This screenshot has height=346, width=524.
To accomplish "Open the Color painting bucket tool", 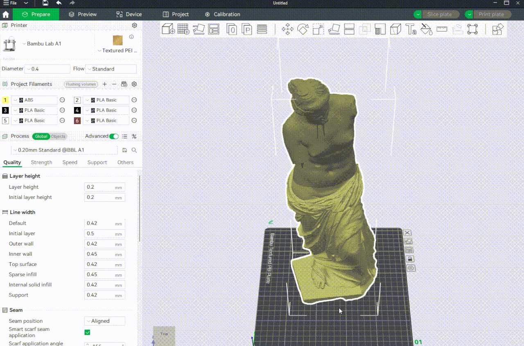I will click(x=426, y=29).
